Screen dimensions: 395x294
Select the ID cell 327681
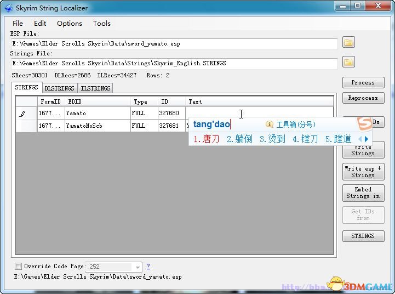pyautogui.click(x=172, y=126)
